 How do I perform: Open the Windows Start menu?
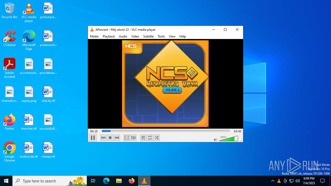6,181
